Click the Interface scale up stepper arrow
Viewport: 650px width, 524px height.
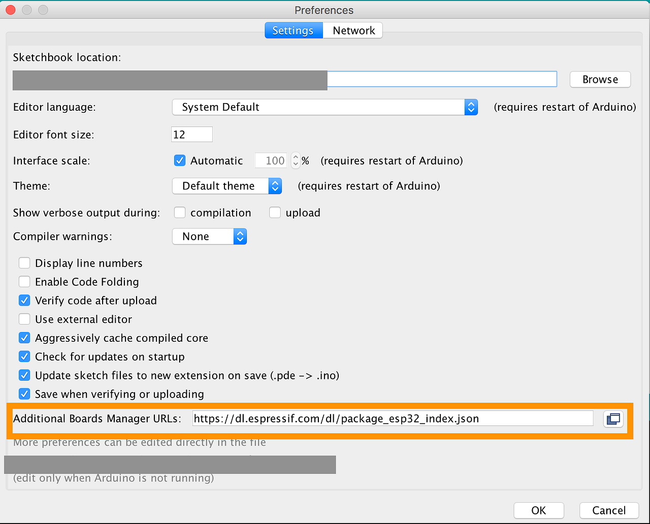[x=295, y=157]
